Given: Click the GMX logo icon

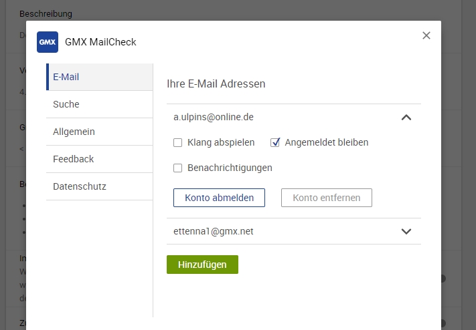Looking at the screenshot, I should click(48, 42).
